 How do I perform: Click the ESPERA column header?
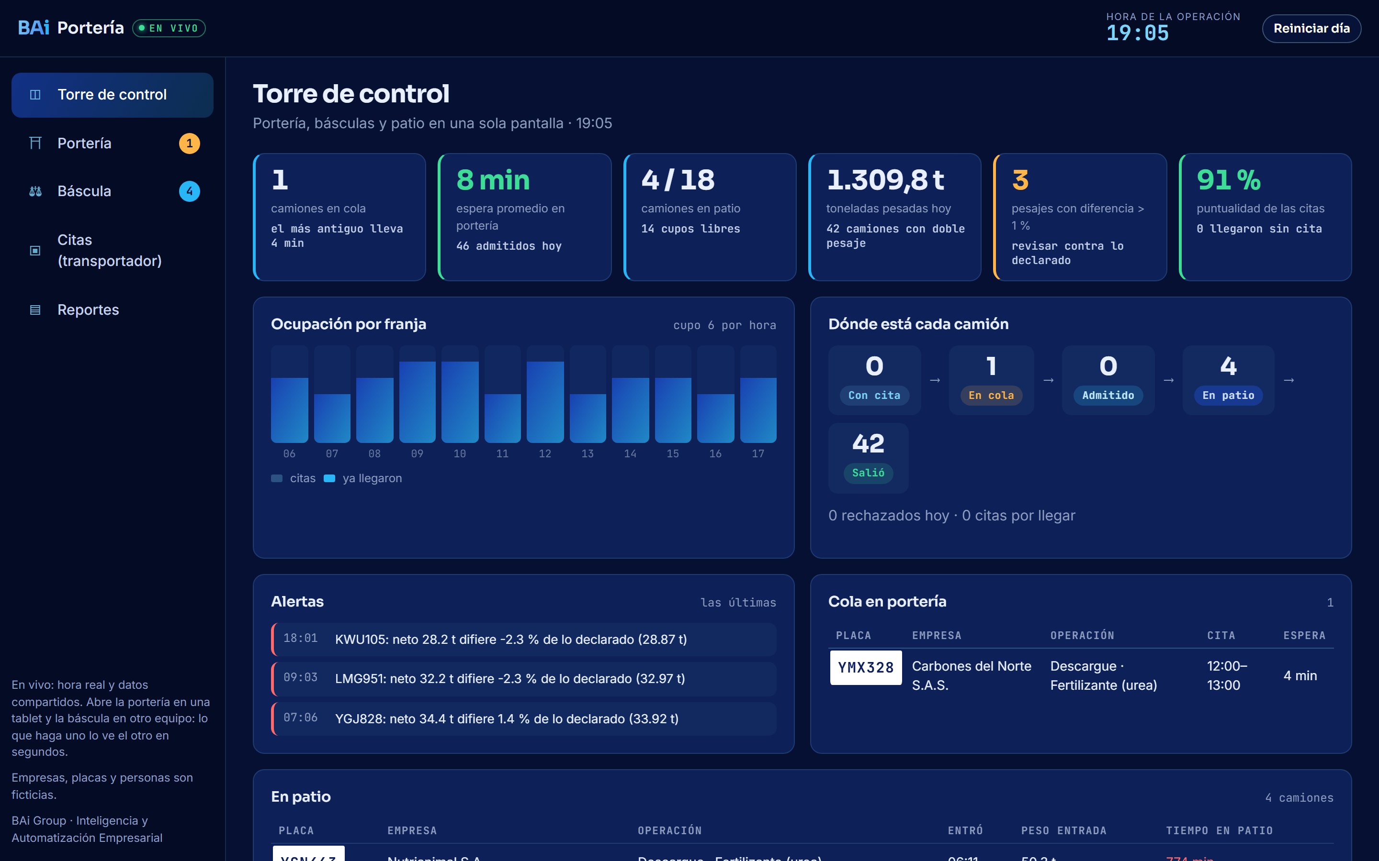coord(1304,636)
